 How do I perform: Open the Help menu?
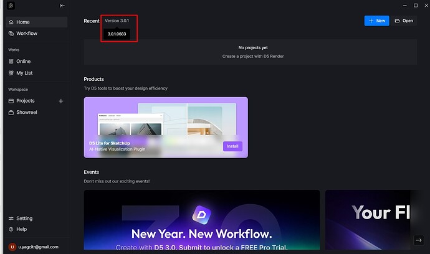pyautogui.click(x=21, y=229)
